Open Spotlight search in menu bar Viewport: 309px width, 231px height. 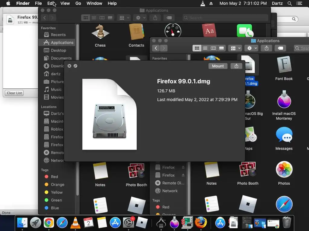point(289,3)
